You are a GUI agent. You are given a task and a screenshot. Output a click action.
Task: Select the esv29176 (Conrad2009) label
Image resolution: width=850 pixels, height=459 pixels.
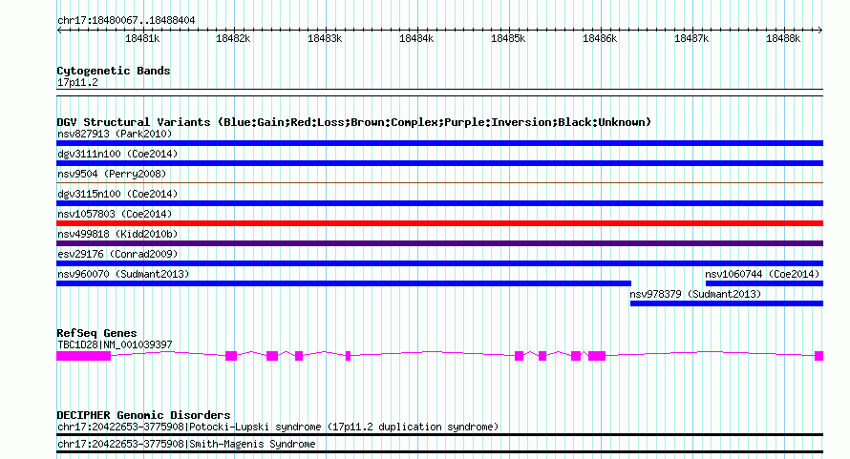tap(117, 254)
